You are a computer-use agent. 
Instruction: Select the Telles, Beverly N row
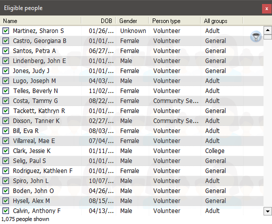click(x=132, y=91)
